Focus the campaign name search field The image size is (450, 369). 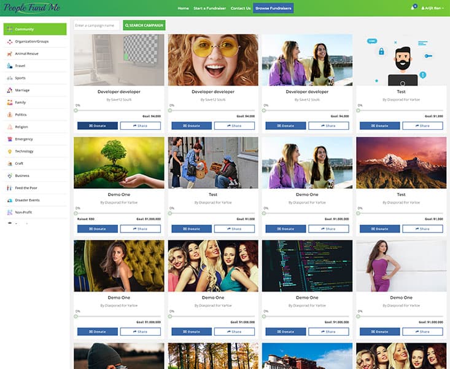point(96,25)
